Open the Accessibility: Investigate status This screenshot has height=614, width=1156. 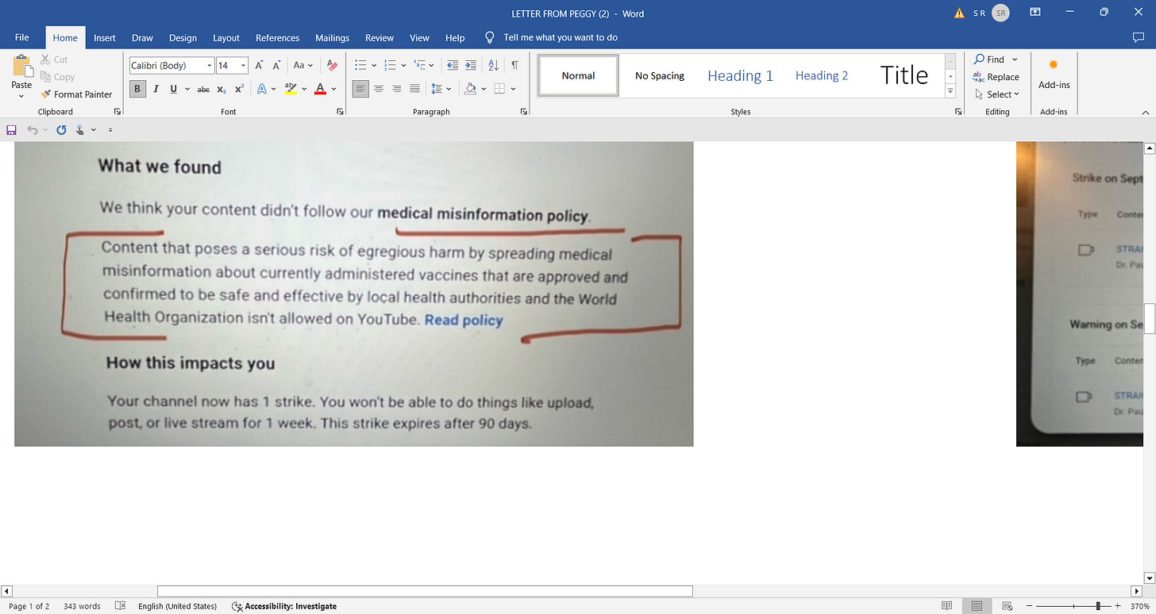[284, 606]
